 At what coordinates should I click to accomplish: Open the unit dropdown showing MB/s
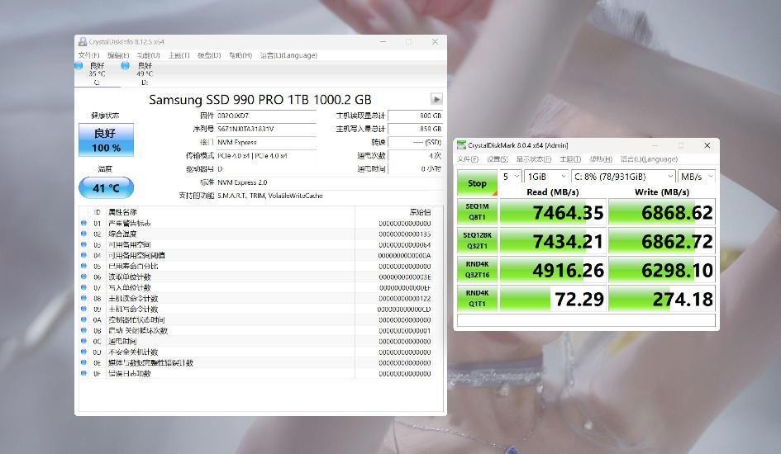click(697, 177)
